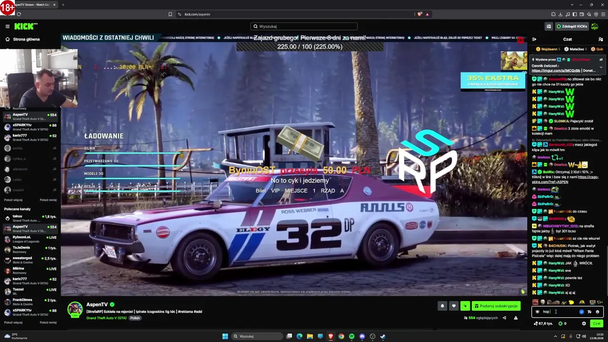Screen dimensions: 608x342
Task: Open the Windows Start menu
Action: point(225,336)
